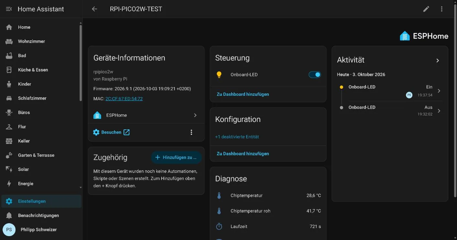
Task: Click the Home Assistant title
Action: pos(41,9)
